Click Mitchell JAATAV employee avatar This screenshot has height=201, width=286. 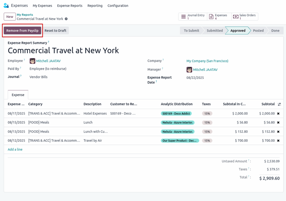click(32, 61)
